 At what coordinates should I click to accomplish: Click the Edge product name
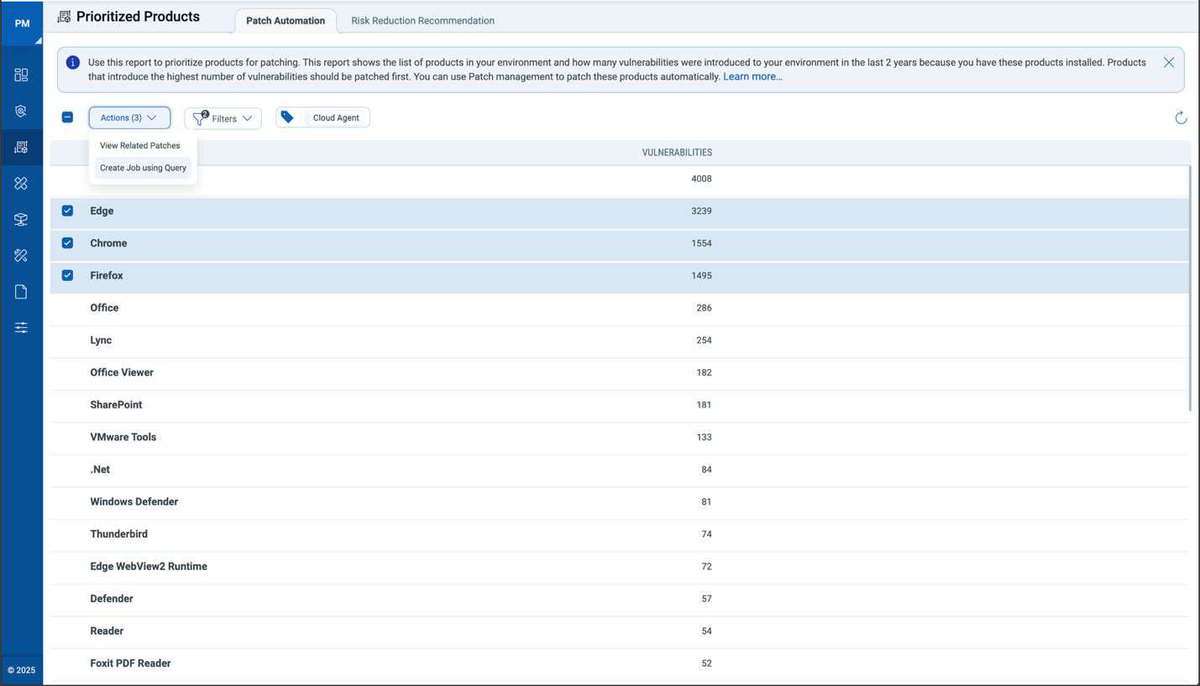pos(102,210)
